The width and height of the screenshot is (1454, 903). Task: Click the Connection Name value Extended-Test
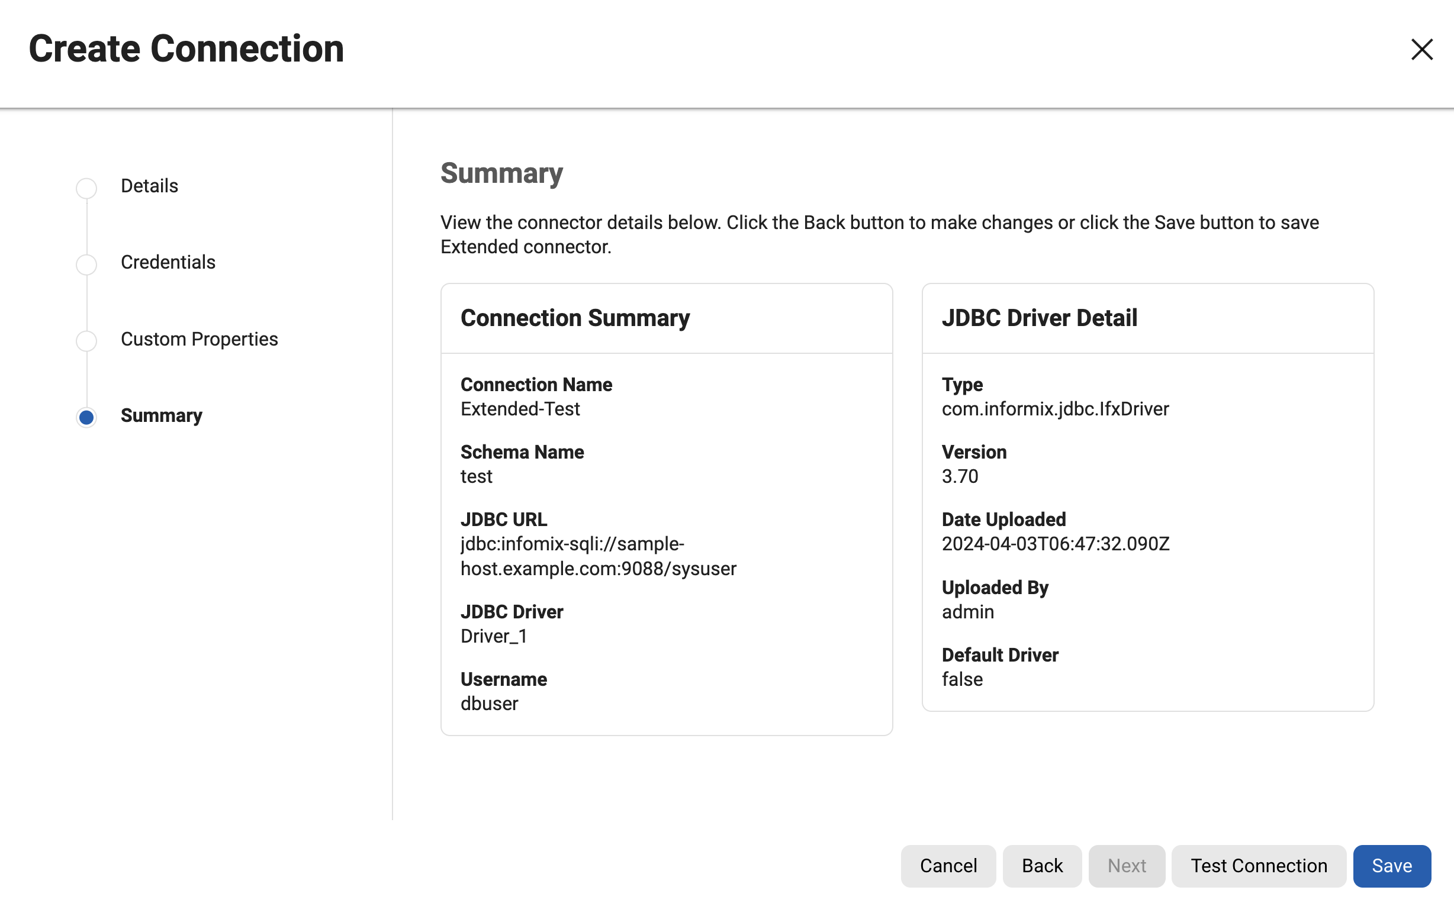pos(520,409)
